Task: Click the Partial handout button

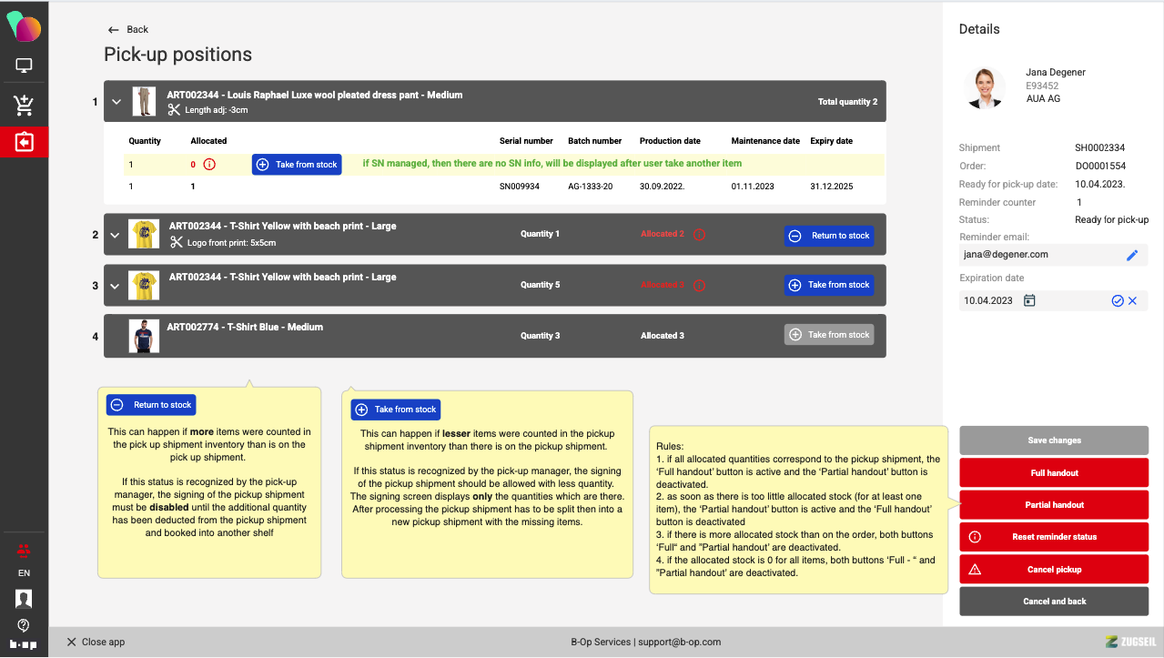Action: click(x=1054, y=505)
